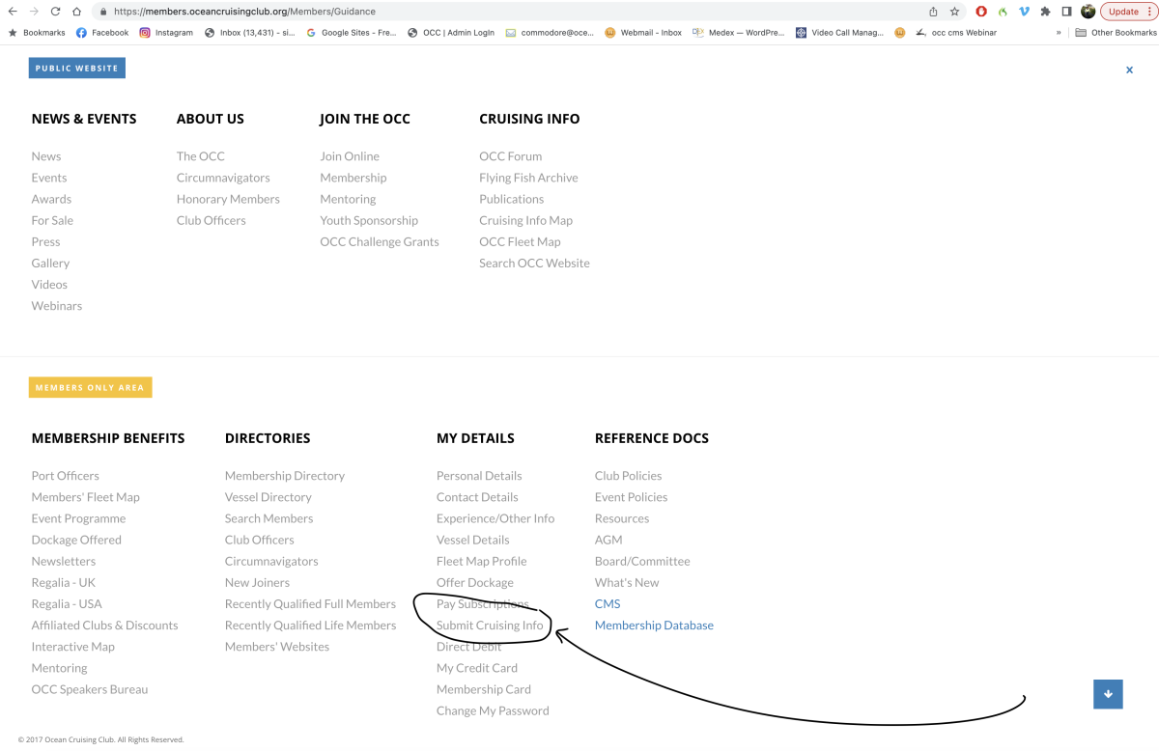Show more hidden bookmarks chevron
The height and width of the screenshot is (751, 1159).
pyautogui.click(x=1059, y=32)
